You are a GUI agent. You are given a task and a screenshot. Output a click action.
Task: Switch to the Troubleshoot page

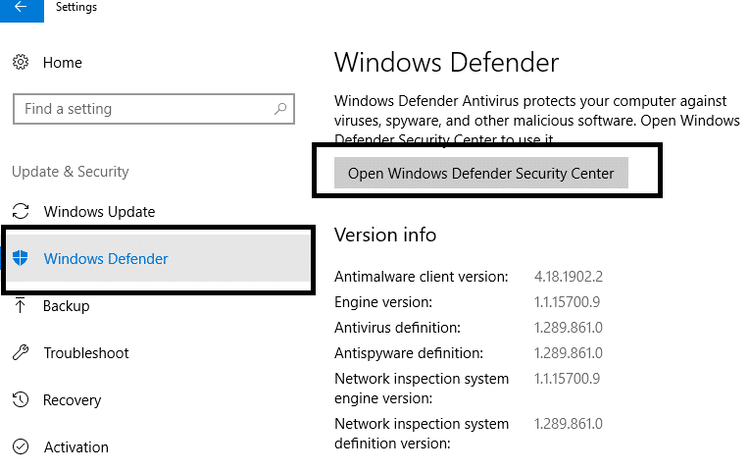click(86, 353)
